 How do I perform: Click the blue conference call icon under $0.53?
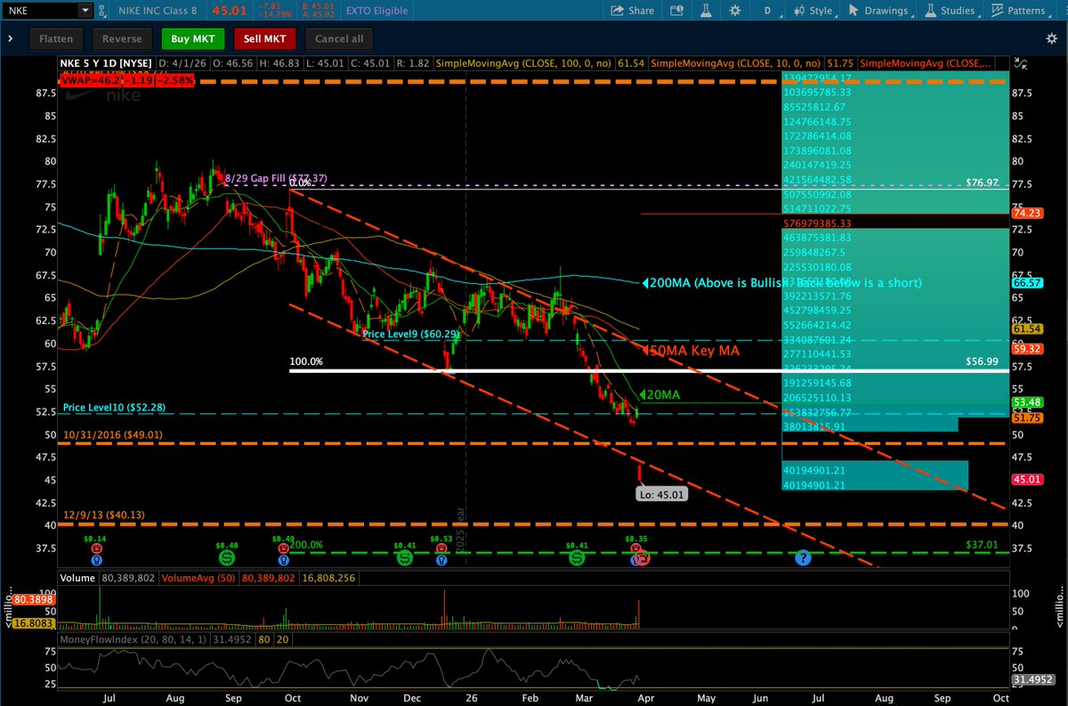point(441,561)
